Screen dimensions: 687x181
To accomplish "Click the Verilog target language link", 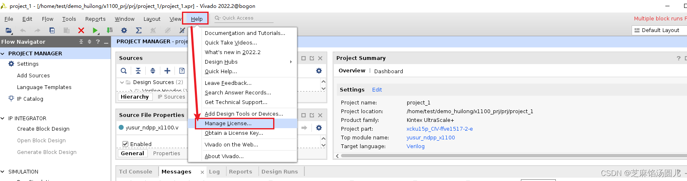I will click(x=416, y=146).
